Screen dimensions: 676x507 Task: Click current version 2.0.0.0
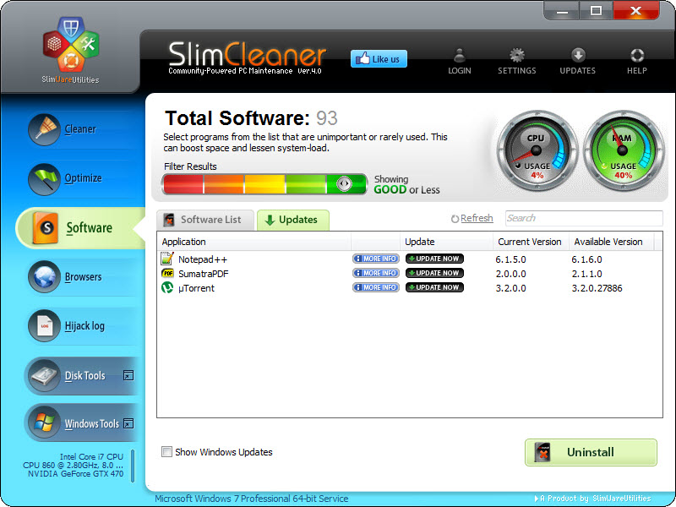point(511,274)
